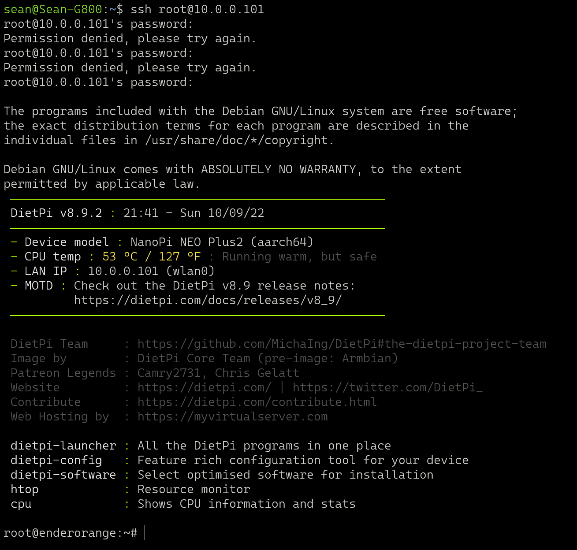Click the DietPi v8.9.2 version header
The image size is (577, 550).
pos(56,213)
